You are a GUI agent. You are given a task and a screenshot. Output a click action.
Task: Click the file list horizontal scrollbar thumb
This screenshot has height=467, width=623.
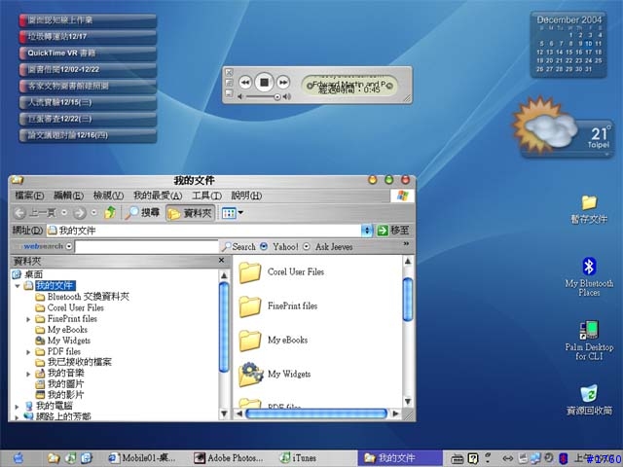[x=316, y=413]
